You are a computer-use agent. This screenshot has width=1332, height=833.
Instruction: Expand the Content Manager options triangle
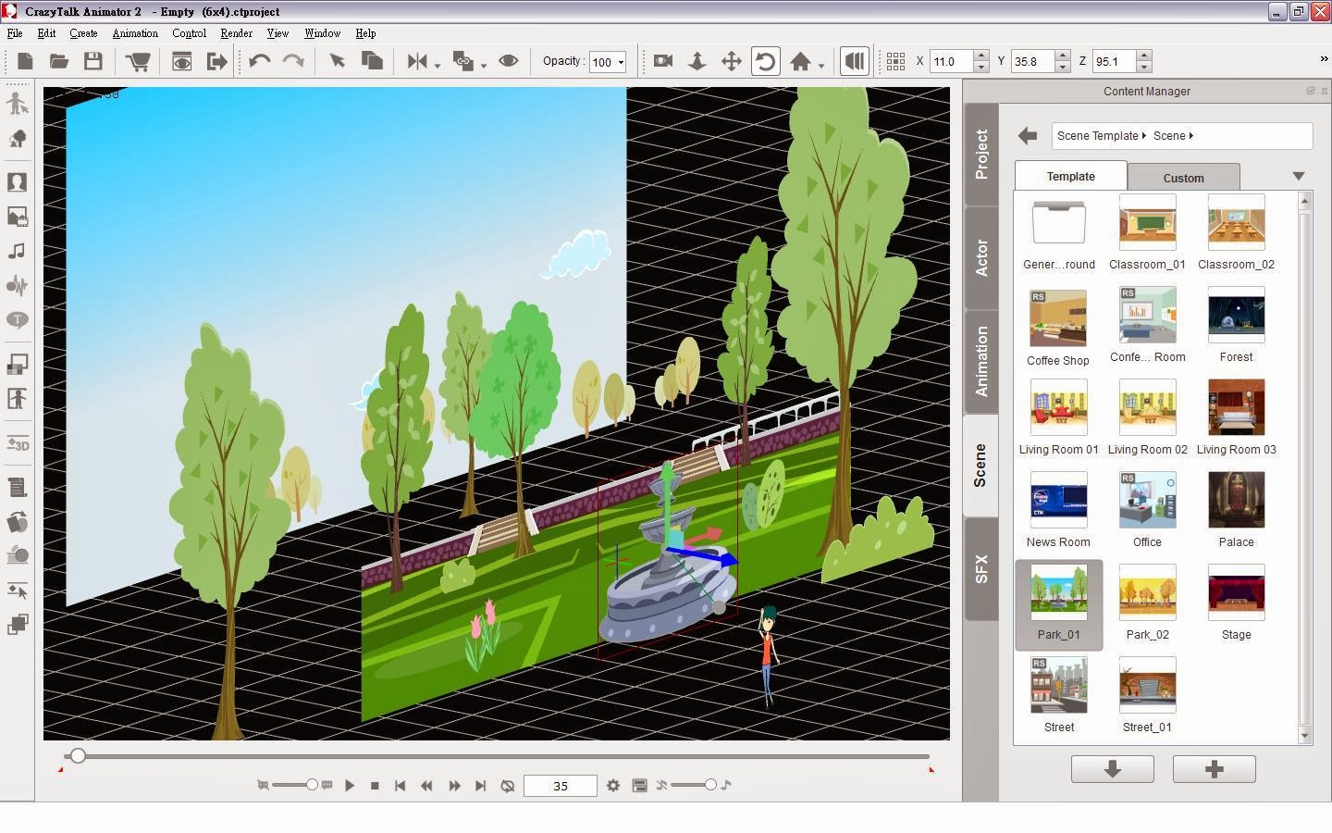click(x=1298, y=176)
